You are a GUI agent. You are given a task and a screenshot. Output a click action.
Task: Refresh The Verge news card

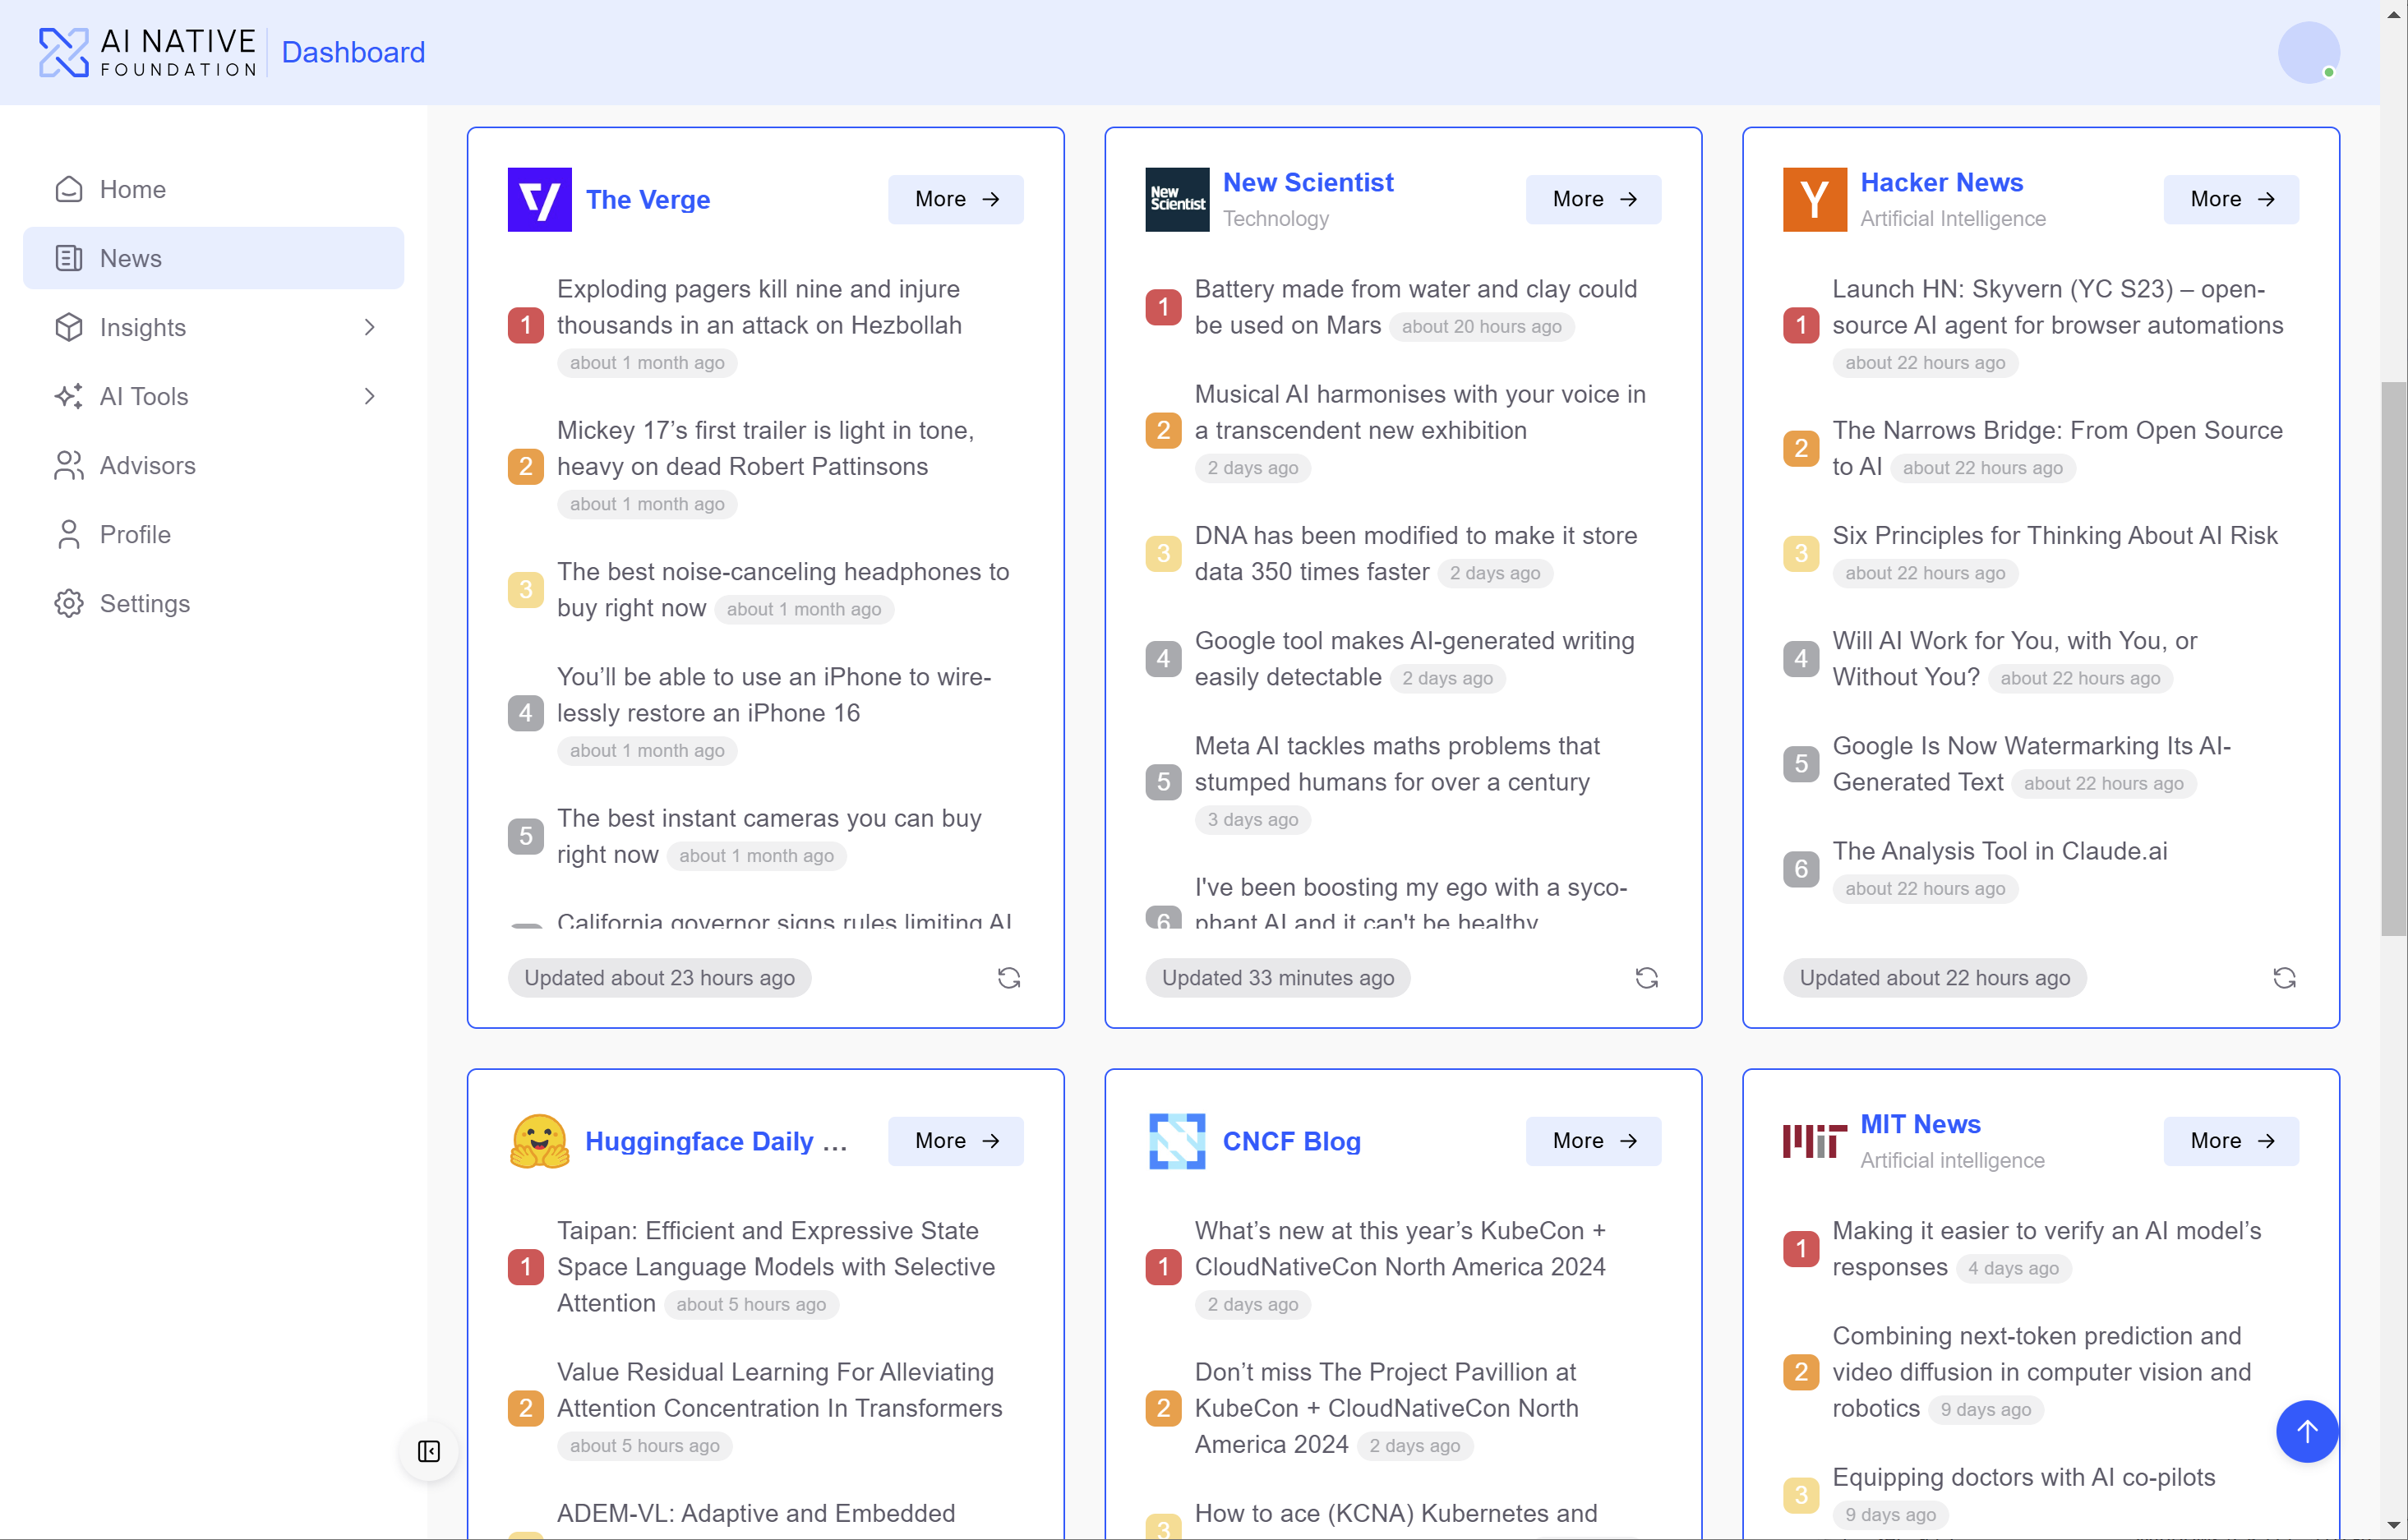click(x=1009, y=978)
